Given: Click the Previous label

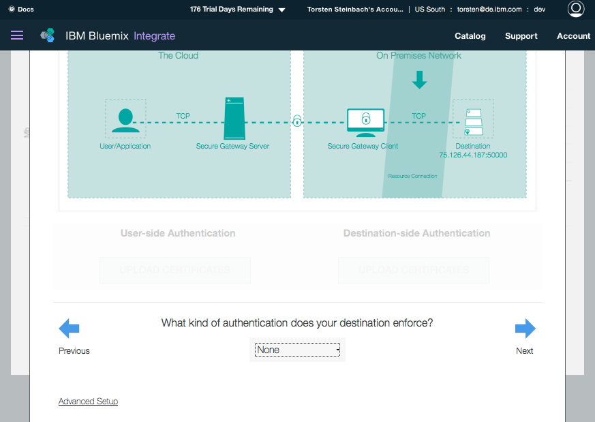Looking at the screenshot, I should (74, 350).
